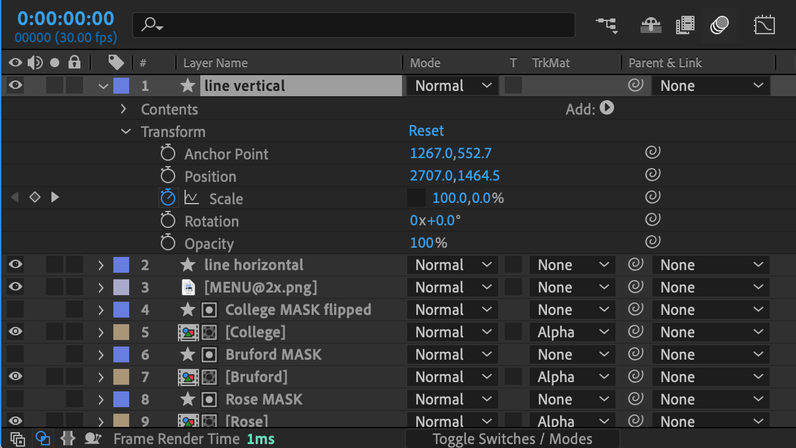Grab Rotation property pick whip

tap(652, 220)
